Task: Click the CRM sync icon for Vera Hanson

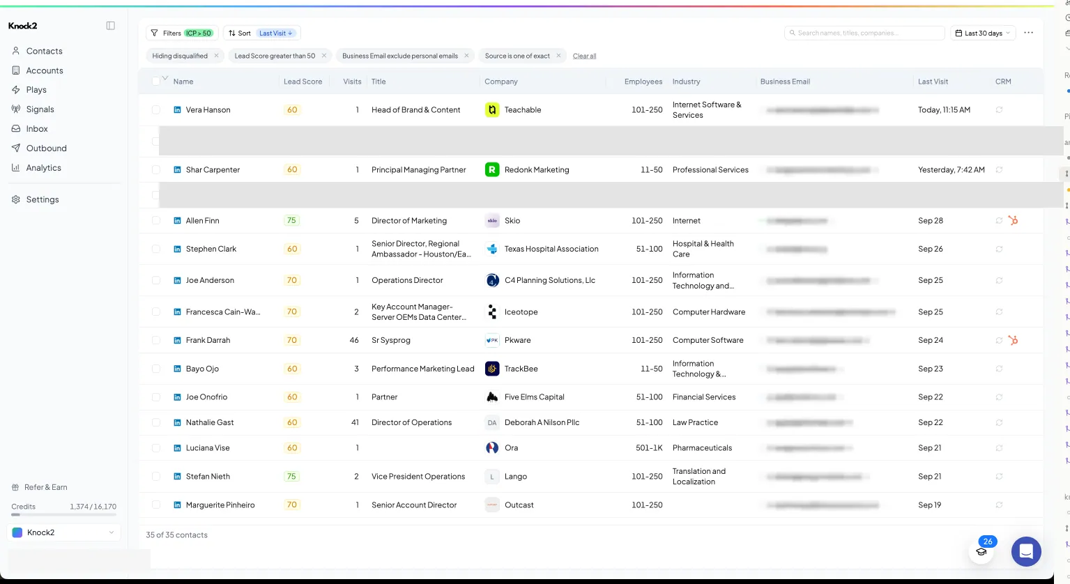Action: (x=999, y=110)
